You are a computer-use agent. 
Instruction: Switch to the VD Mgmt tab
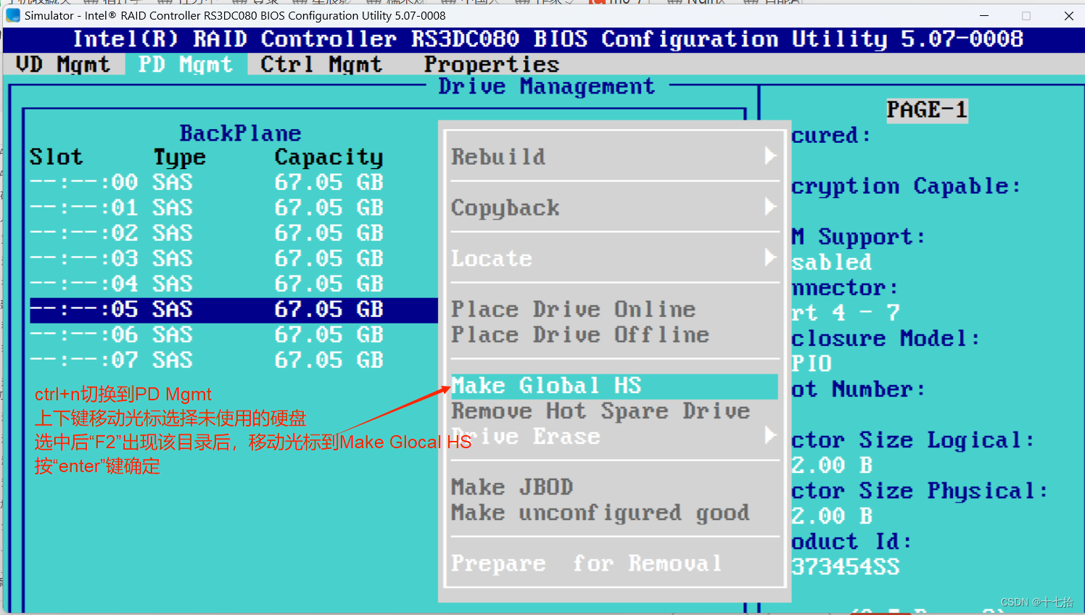coord(63,65)
